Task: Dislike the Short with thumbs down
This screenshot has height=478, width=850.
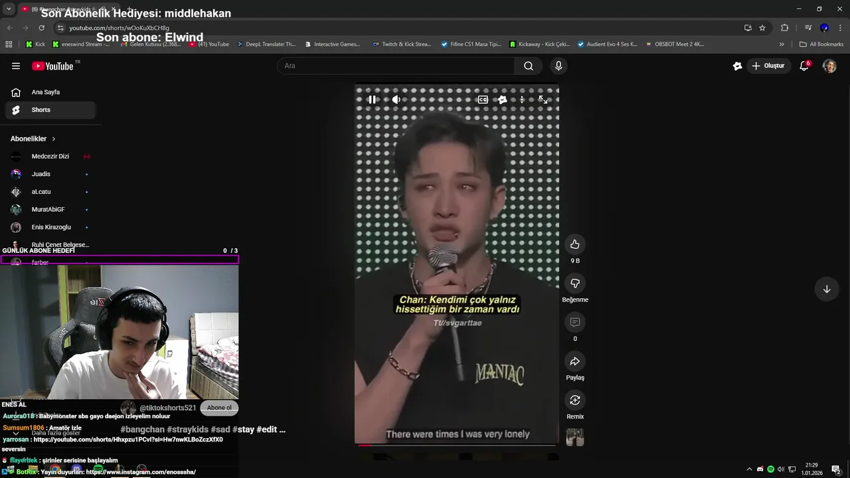Action: (575, 283)
